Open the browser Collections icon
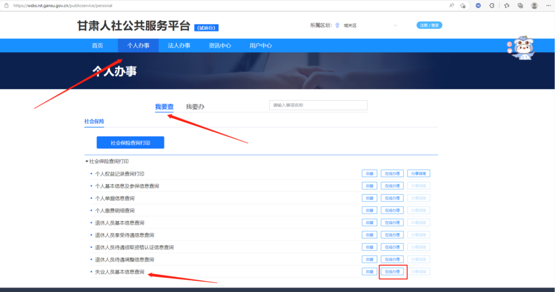 click(x=520, y=5)
